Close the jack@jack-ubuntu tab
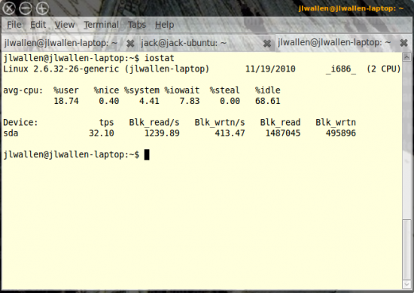Screen dimensions: 414x293 coord(267,44)
